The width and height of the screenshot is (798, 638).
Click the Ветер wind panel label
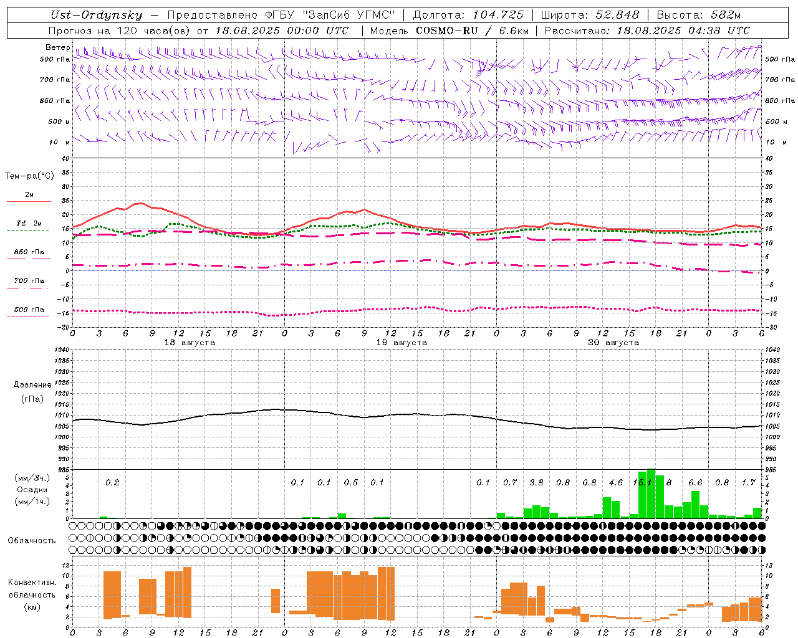pyautogui.click(x=58, y=47)
